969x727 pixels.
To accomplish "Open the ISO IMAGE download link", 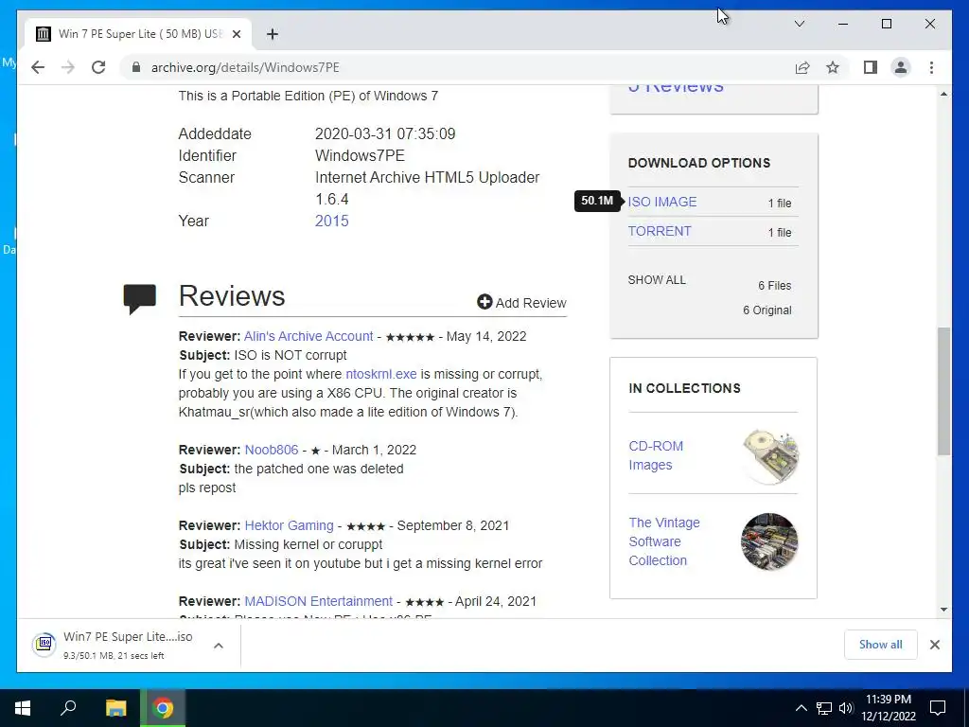I will pyautogui.click(x=661, y=202).
